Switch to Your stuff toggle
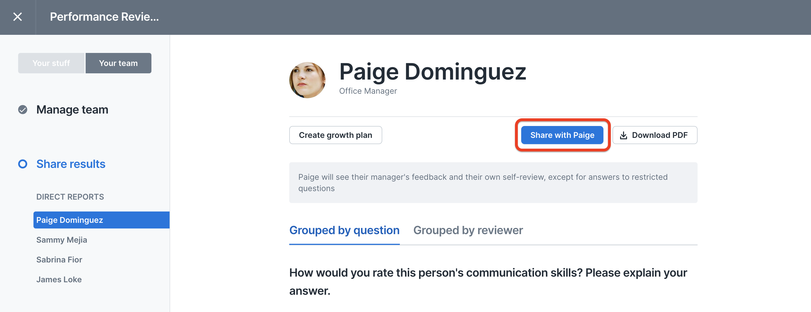This screenshot has width=811, height=312. coord(51,63)
